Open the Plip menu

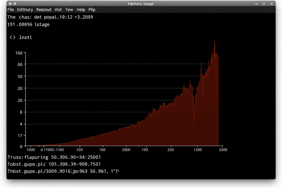92,9
